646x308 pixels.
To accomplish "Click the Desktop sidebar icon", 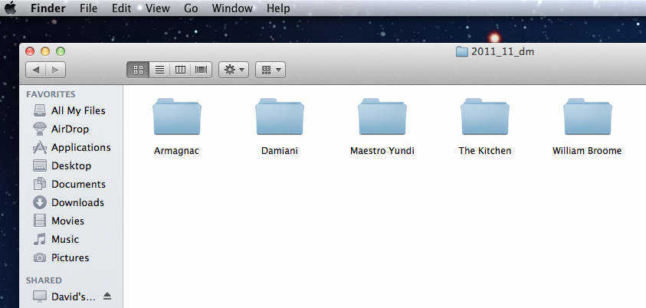I will [x=40, y=166].
